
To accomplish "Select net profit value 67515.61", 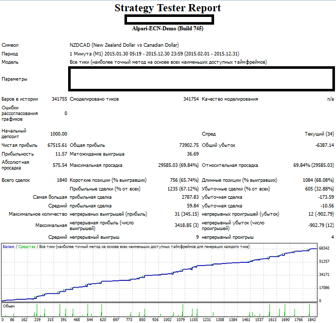I will click(57, 145).
